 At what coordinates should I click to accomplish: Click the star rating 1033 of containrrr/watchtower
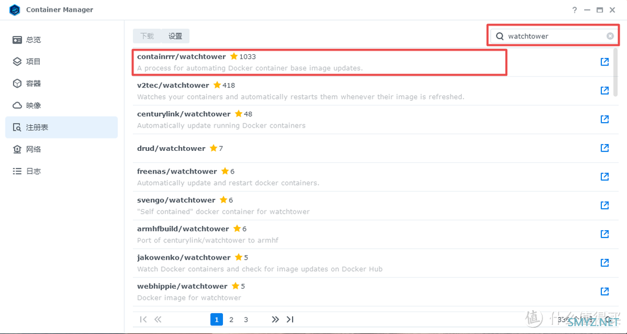tap(243, 57)
